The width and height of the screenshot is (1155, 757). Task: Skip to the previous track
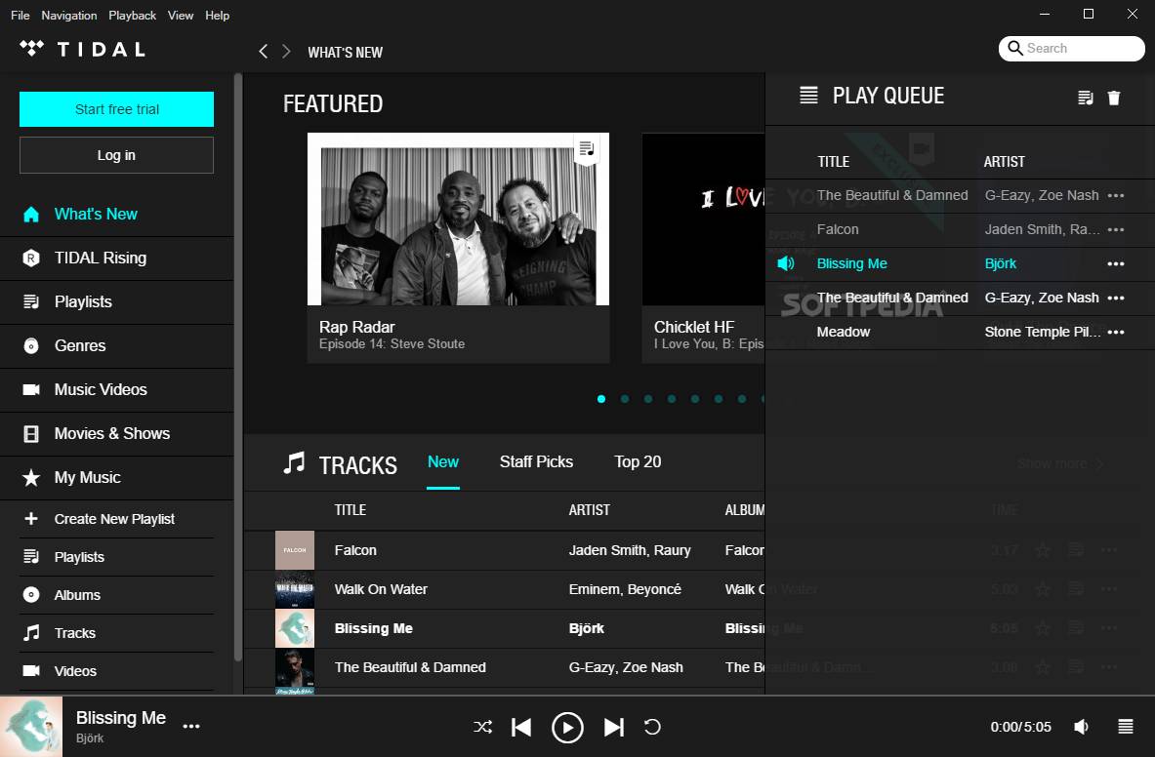pyautogui.click(x=521, y=728)
